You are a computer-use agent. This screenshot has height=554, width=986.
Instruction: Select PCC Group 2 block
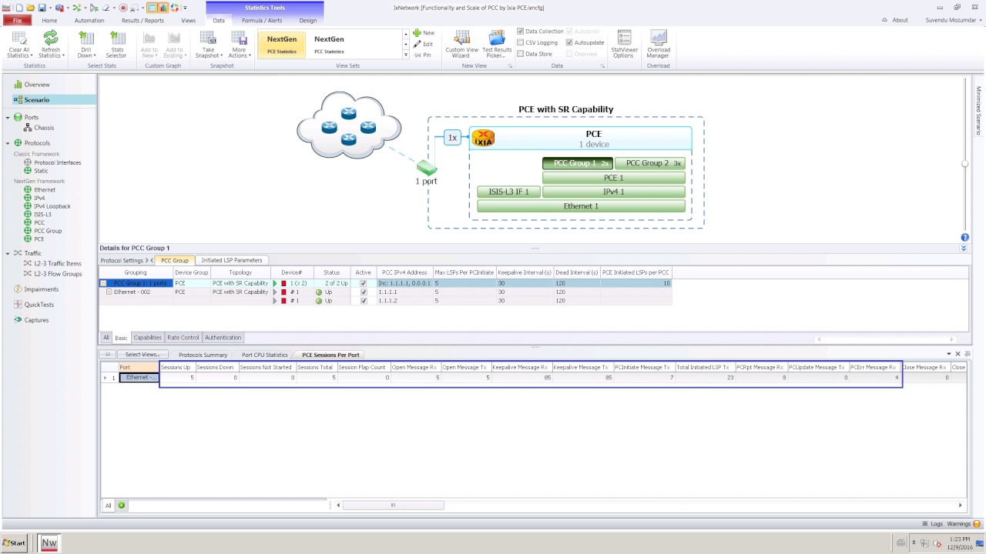tap(650, 163)
